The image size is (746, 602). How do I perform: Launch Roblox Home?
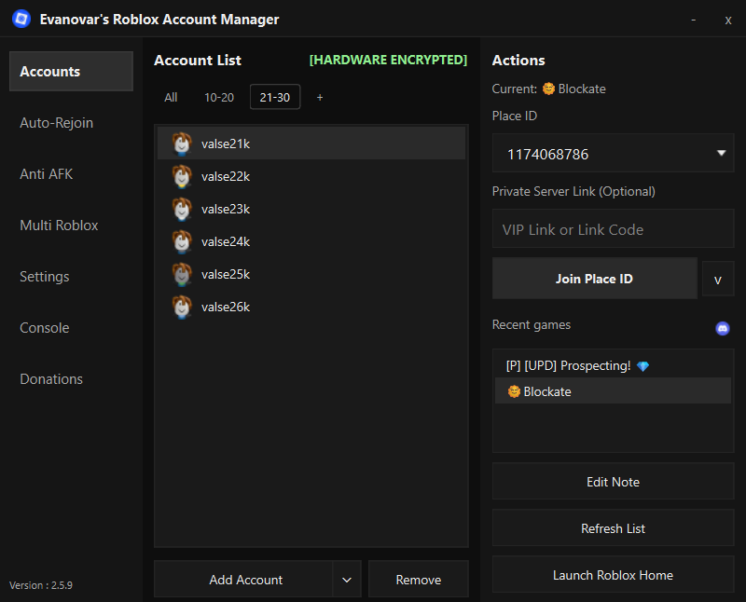point(613,575)
